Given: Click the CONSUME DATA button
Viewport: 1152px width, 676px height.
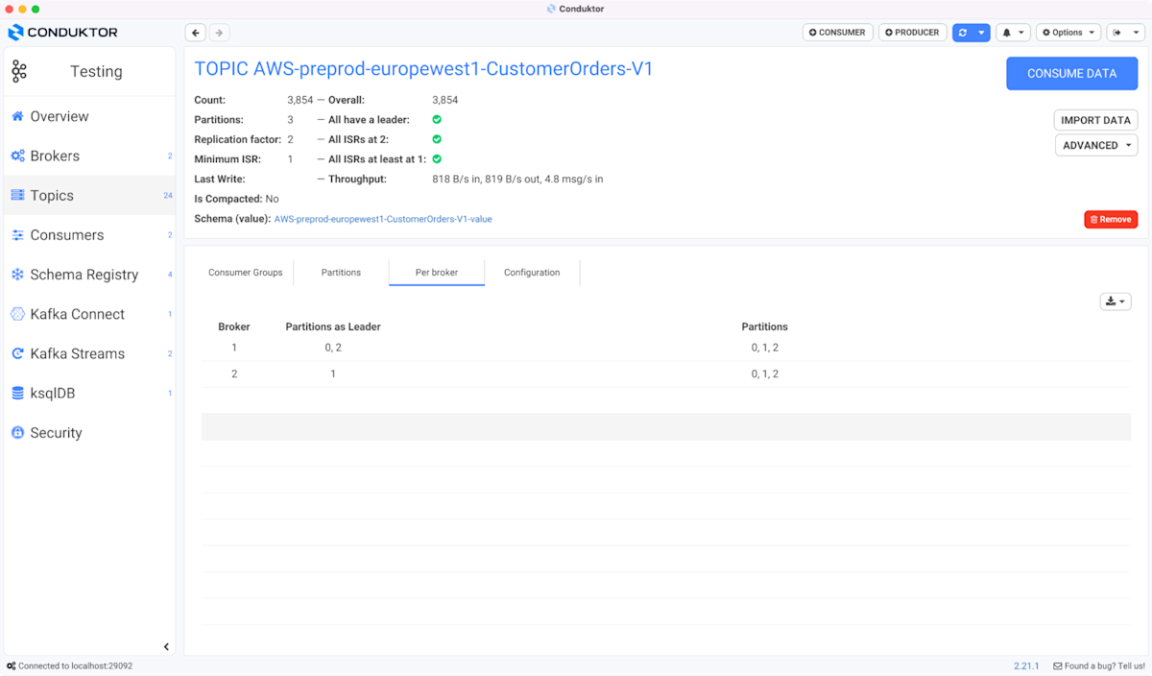Looking at the screenshot, I should point(1071,74).
